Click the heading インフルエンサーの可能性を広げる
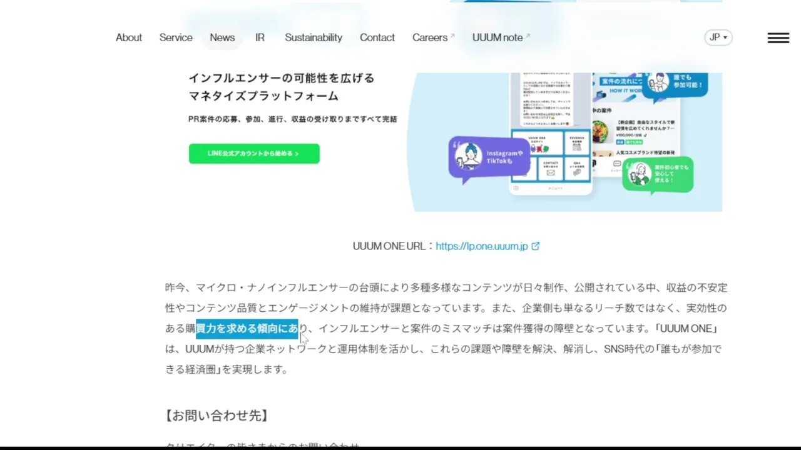The width and height of the screenshot is (801, 450). pos(282,78)
